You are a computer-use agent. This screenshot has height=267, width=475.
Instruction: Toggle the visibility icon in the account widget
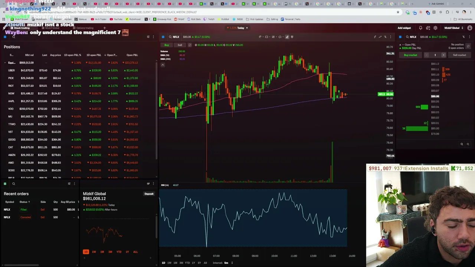click(148, 184)
